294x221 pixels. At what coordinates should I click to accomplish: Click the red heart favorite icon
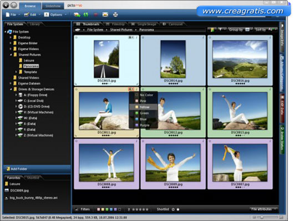pyautogui.click(x=95, y=14)
